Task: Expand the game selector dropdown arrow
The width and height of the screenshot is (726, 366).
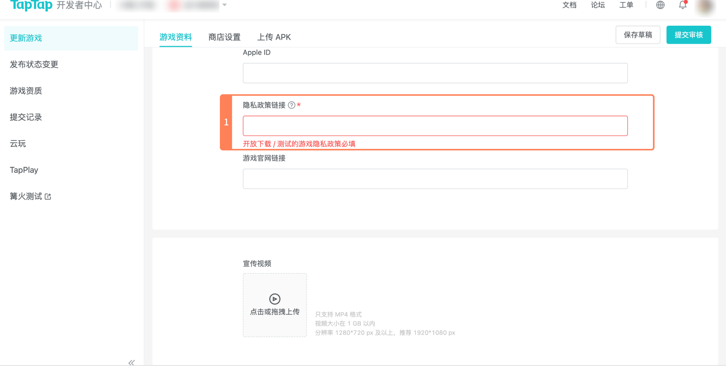Action: point(225,5)
